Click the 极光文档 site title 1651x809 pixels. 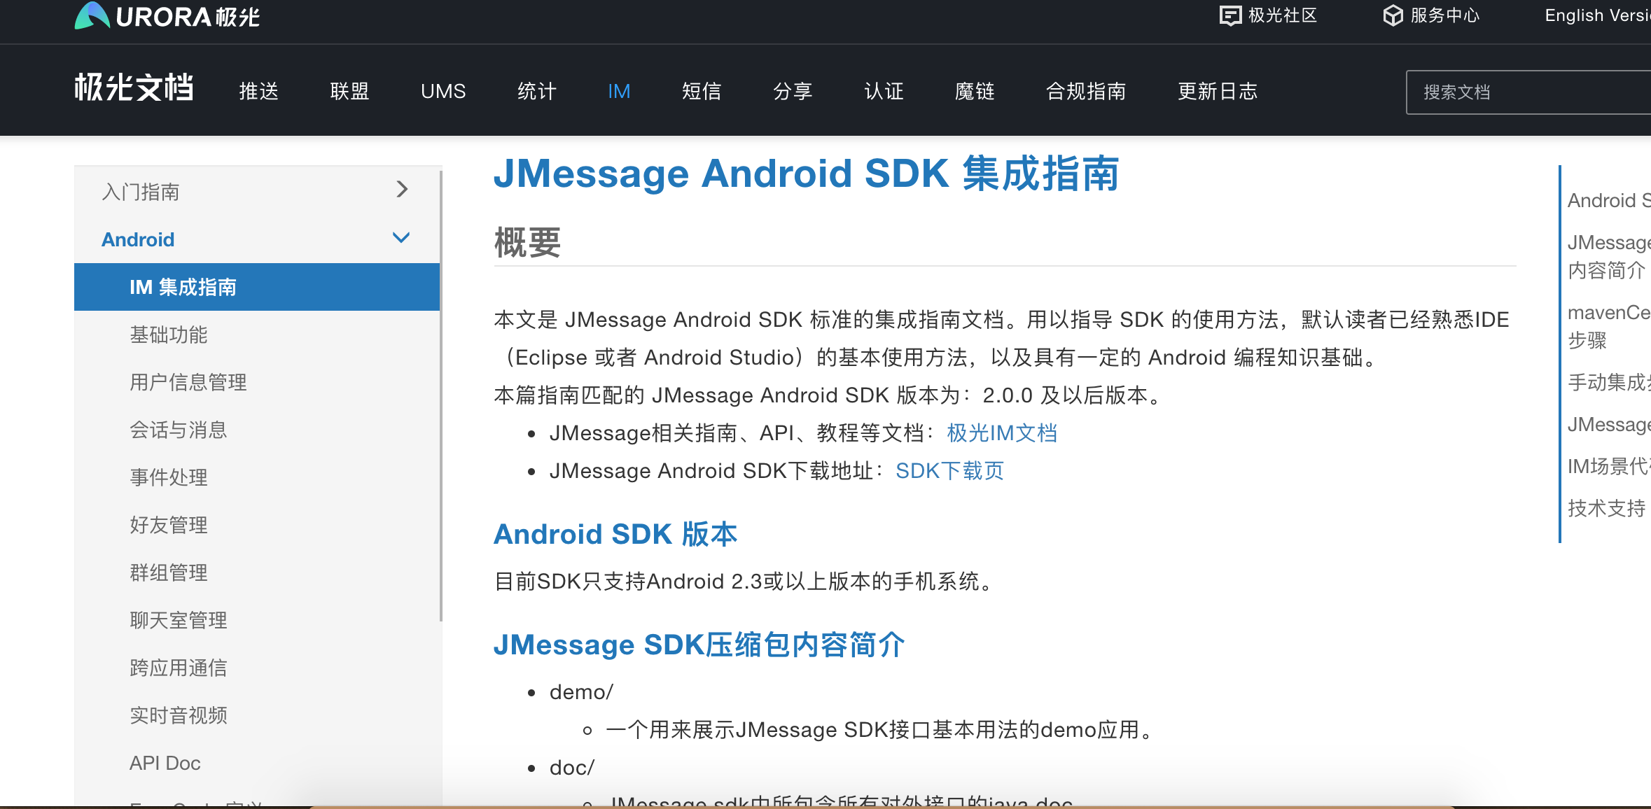[134, 88]
